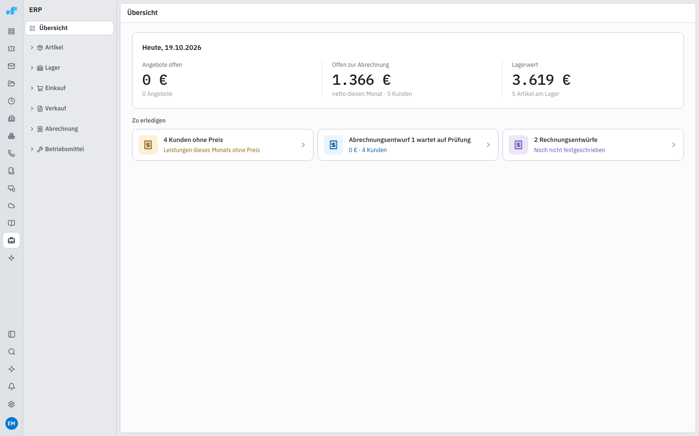Screen dimensions: 699x436
Task: Open the dashboard grid icon in the rail
Action: 12,31
